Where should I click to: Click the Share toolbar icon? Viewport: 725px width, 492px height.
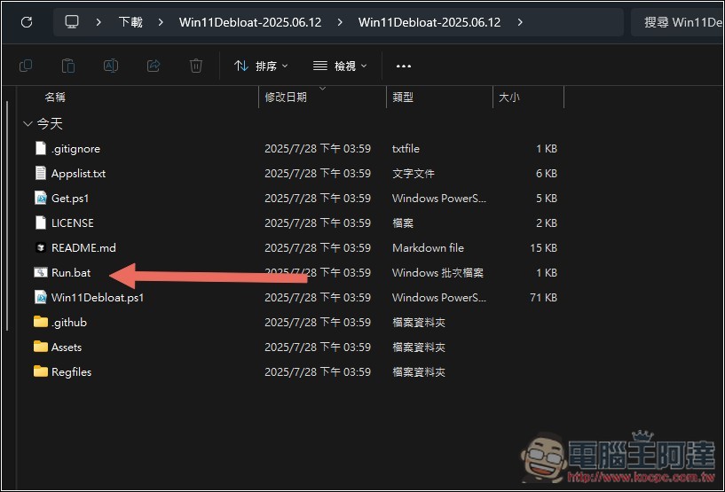(153, 66)
